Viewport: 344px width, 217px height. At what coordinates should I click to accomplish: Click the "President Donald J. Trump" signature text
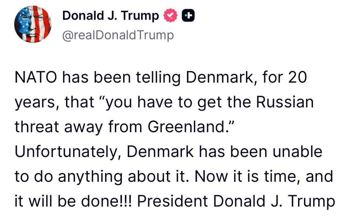236,201
